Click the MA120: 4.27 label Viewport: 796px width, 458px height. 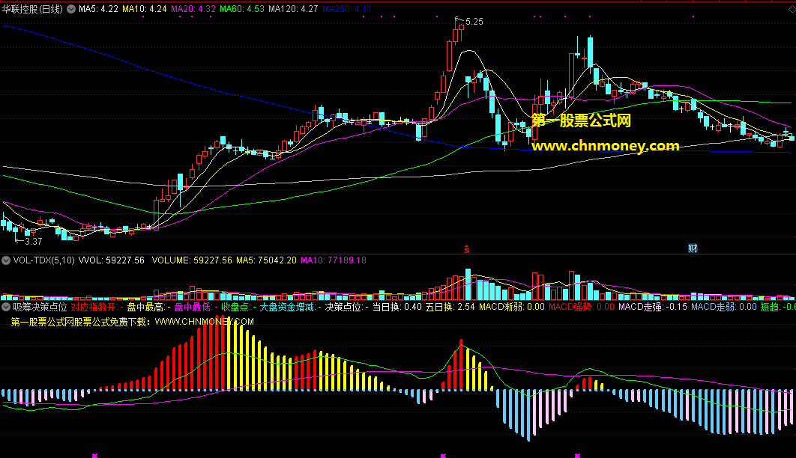click(293, 9)
